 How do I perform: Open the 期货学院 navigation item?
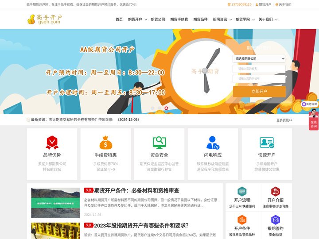(243, 19)
